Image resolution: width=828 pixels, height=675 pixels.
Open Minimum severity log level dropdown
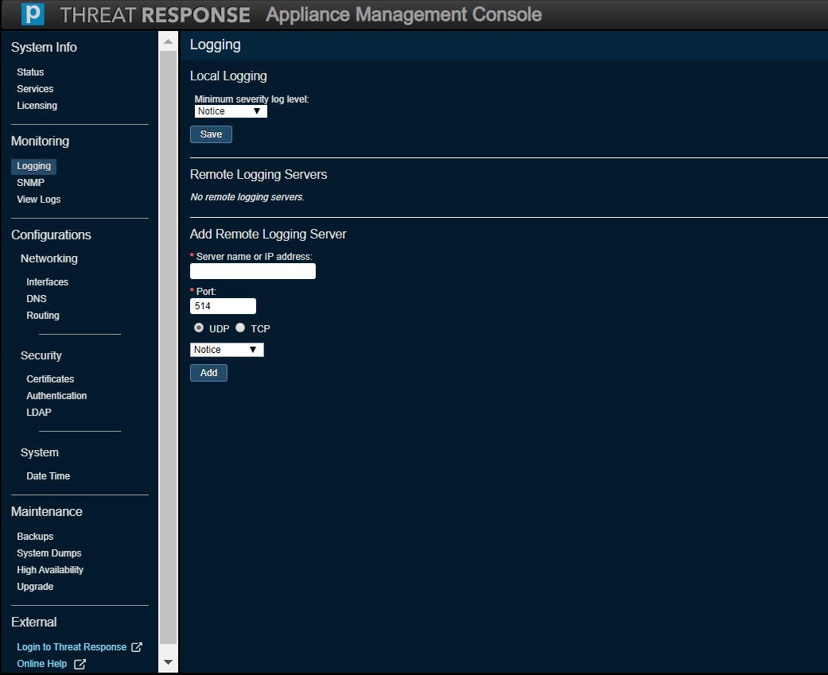click(231, 111)
